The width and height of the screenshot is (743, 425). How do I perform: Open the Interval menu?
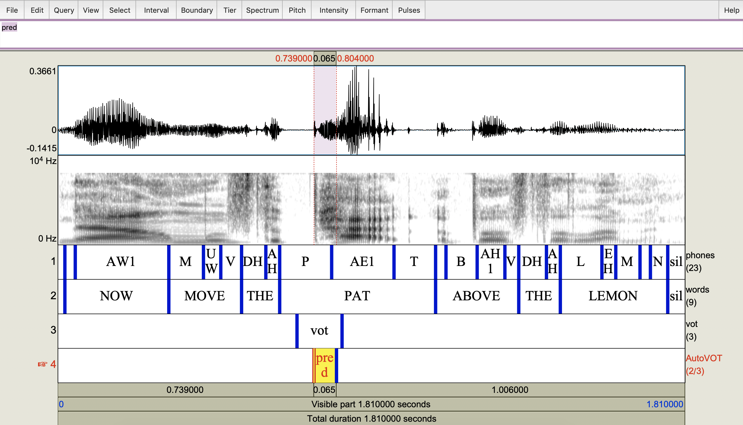point(156,10)
